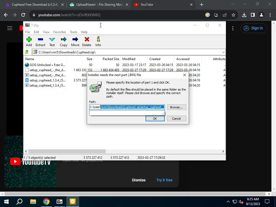Close the installer dialog with X

(184, 75)
